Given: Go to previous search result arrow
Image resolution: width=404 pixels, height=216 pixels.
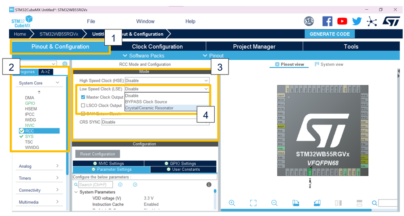Looking at the screenshot, I should click(121, 185).
